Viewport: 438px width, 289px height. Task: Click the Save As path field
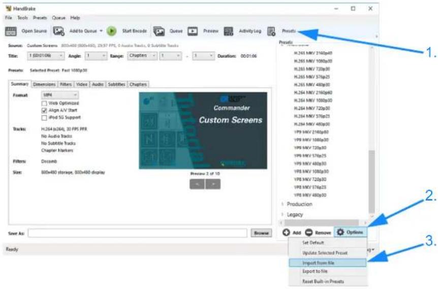point(137,233)
